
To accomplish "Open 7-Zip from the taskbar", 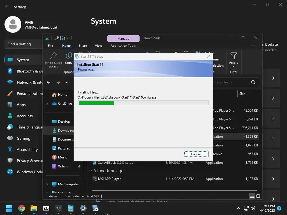I will point(46,208).
